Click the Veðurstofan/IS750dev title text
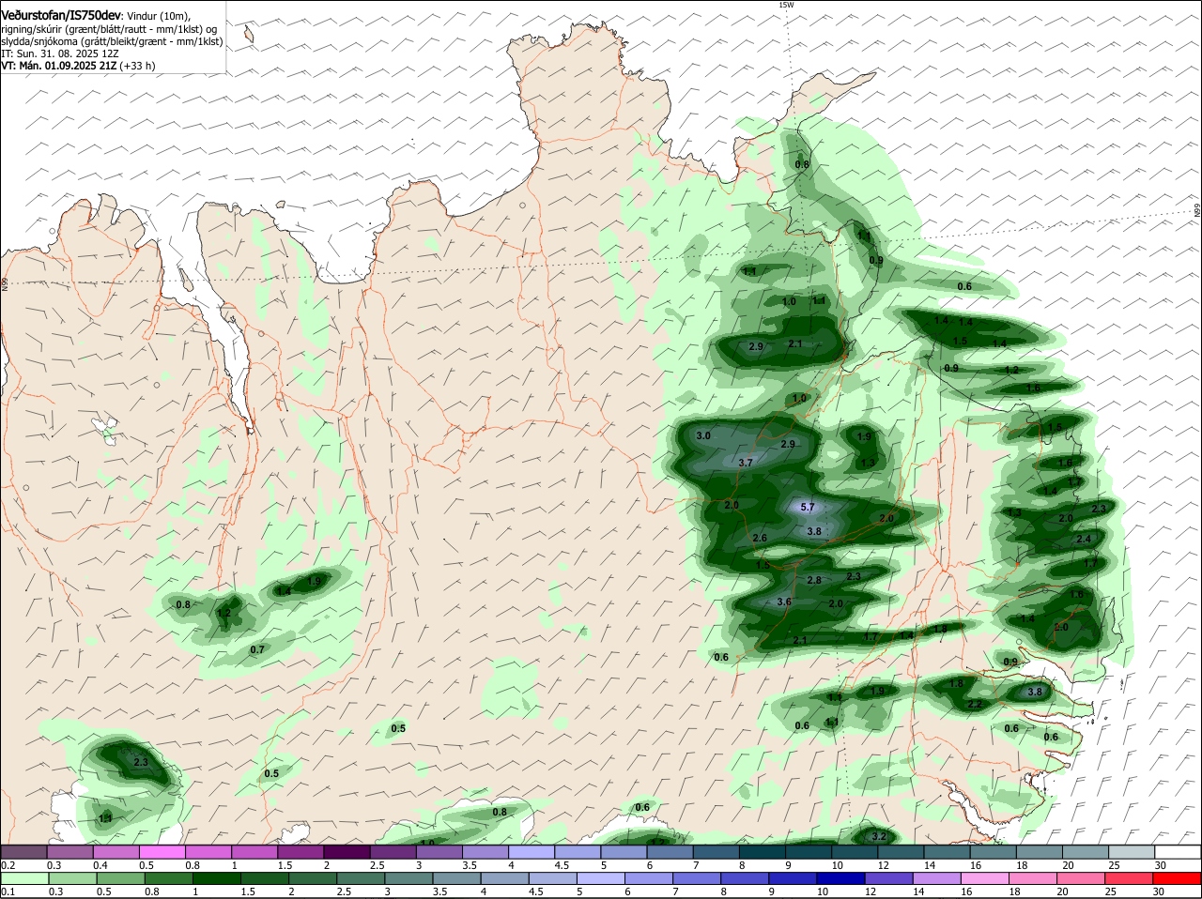This screenshot has height=899, width=1202. click(x=61, y=16)
